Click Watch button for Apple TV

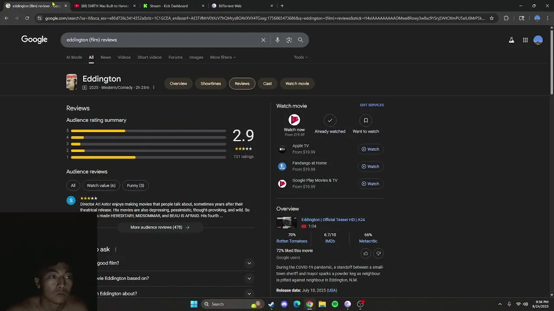tap(370, 149)
